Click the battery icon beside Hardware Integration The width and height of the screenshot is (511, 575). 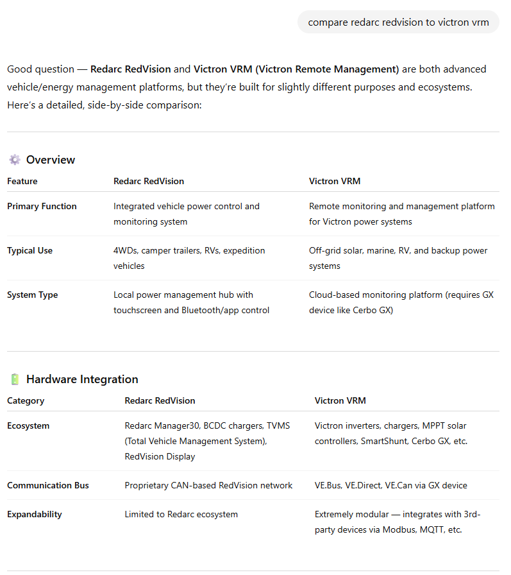14,379
